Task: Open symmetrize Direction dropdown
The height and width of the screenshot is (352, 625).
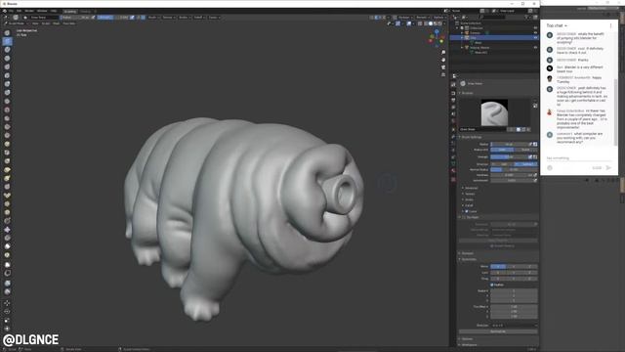Action: 514,326
